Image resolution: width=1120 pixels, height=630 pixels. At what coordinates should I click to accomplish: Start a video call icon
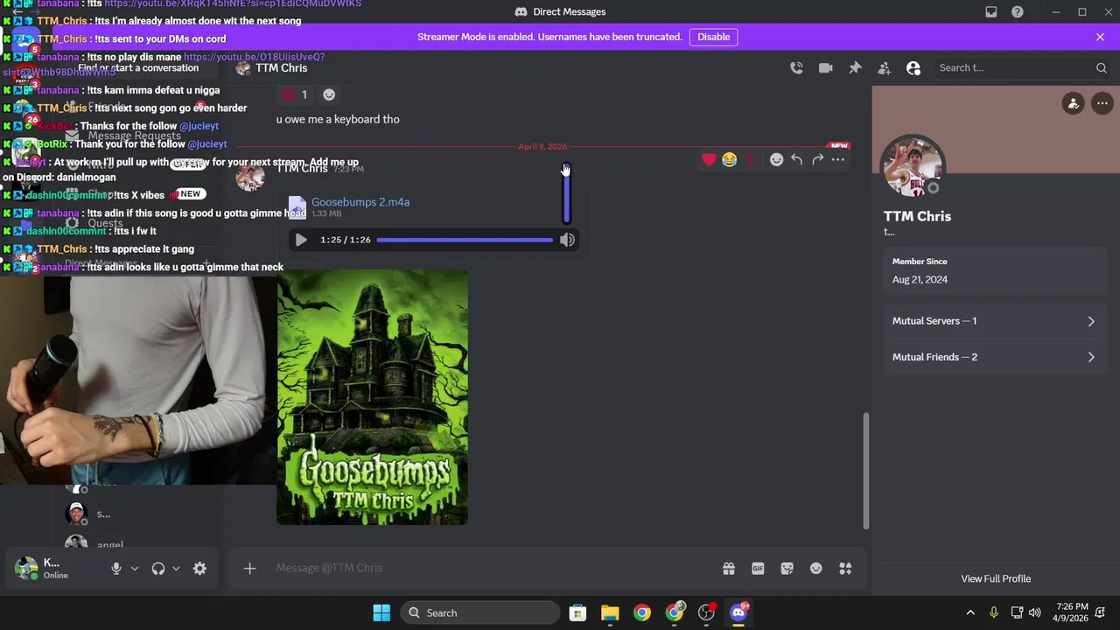click(x=825, y=68)
